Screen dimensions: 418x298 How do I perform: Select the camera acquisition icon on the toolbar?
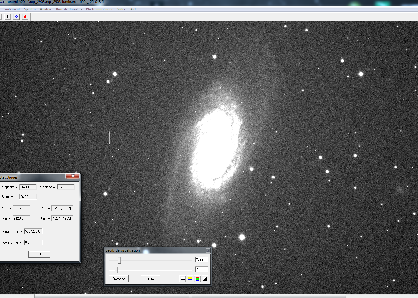7,16
